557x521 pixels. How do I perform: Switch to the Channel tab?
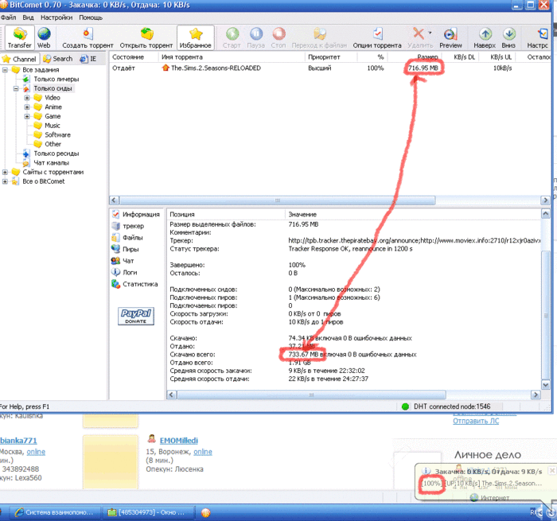pyautogui.click(x=20, y=59)
